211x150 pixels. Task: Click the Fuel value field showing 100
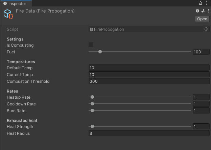tap(201, 52)
